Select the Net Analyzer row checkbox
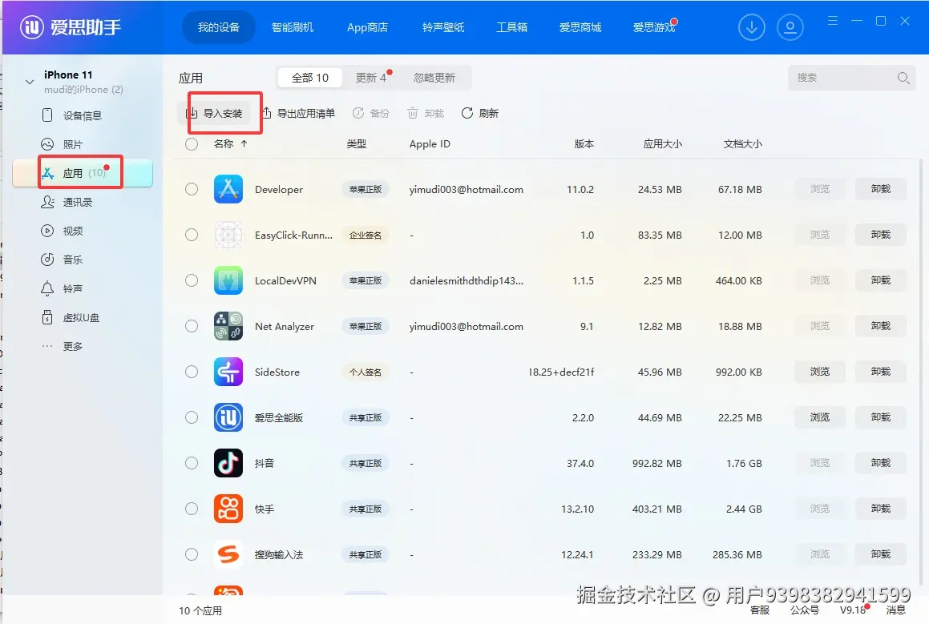Viewport: 929px width, 624px height. 192,326
